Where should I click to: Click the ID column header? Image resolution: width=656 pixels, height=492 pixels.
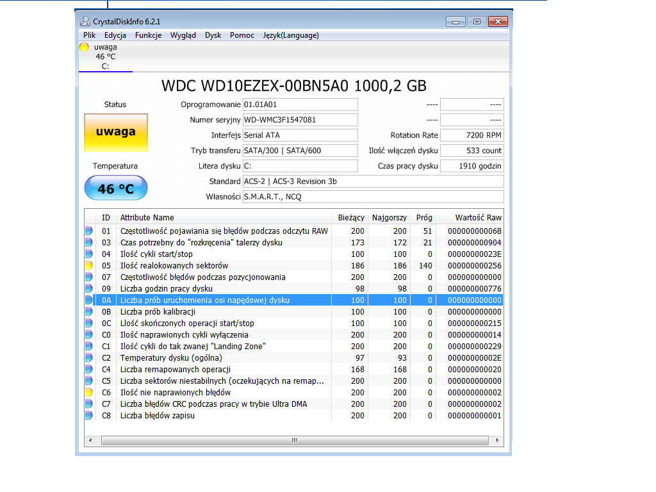click(106, 218)
